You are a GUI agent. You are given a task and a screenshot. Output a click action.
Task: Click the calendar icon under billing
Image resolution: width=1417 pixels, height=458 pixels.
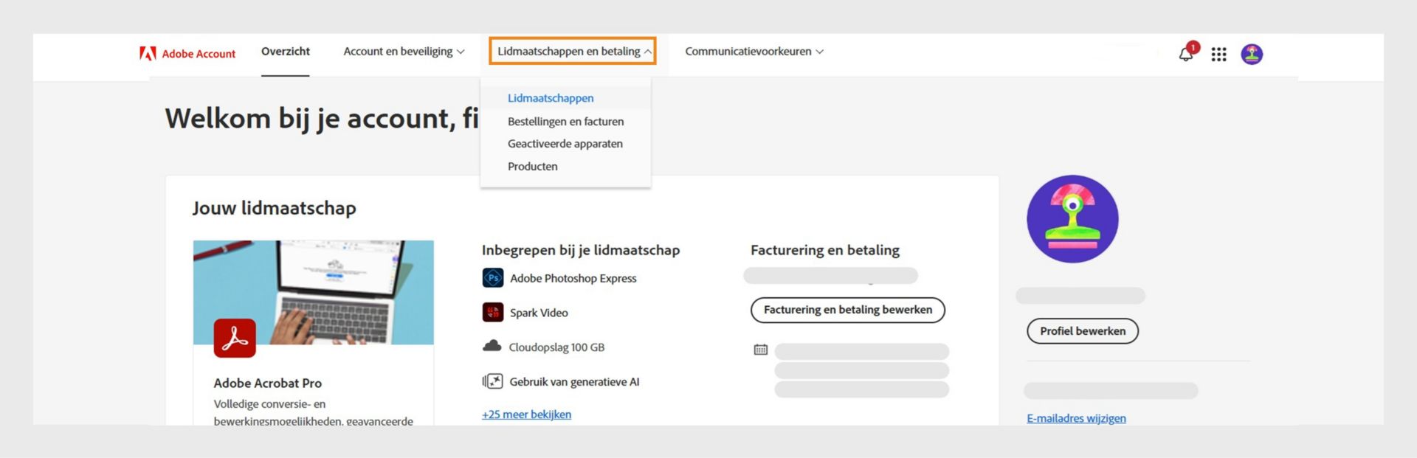pos(760,350)
